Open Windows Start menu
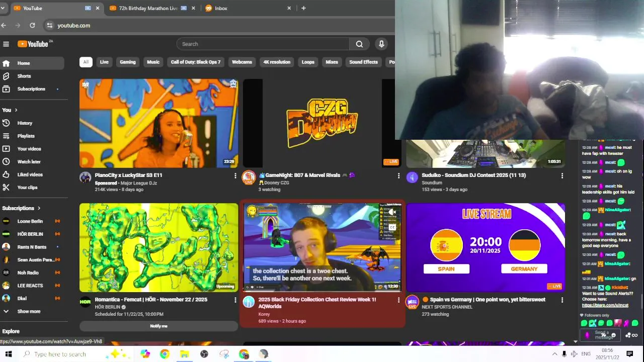 (8, 354)
